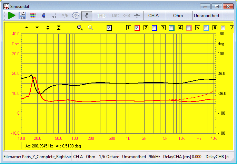Toggle the main curve black checkbox

coord(109,28)
